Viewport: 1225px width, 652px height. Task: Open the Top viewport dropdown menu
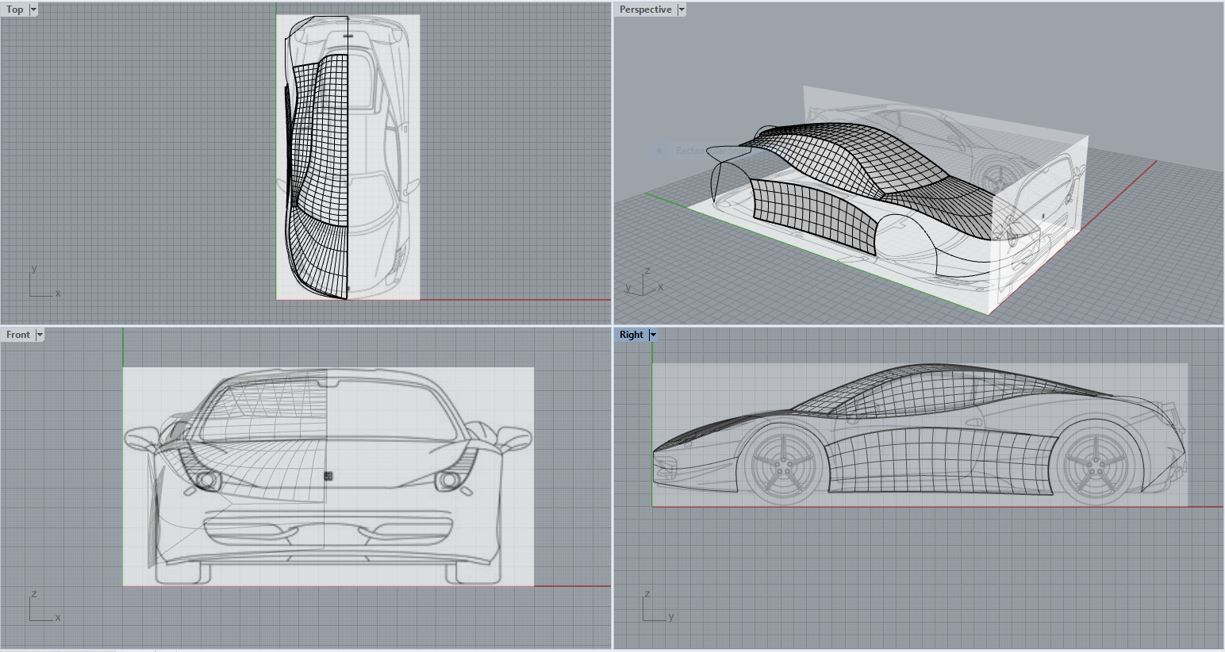coord(33,9)
